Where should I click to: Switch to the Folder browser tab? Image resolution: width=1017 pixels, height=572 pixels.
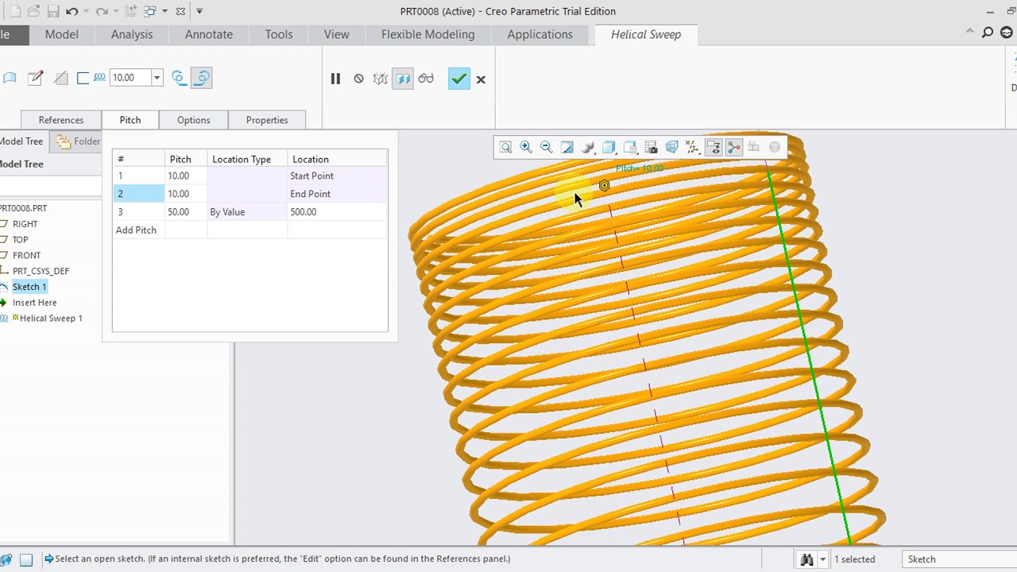[79, 141]
